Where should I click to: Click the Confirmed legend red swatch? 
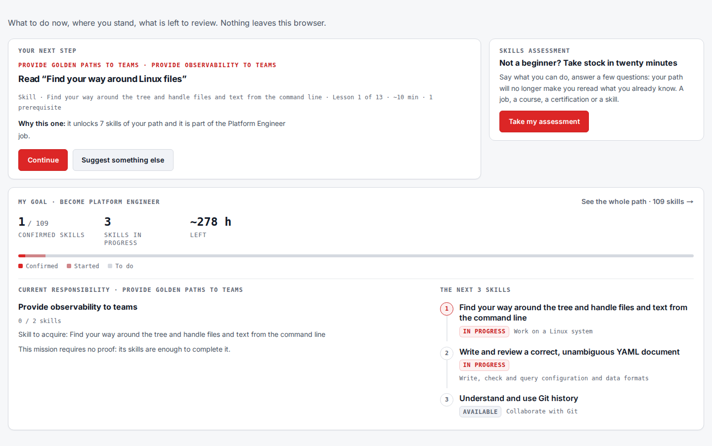21,266
